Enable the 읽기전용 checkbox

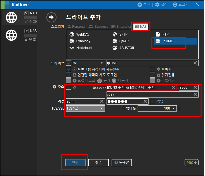[x=152, y=75]
